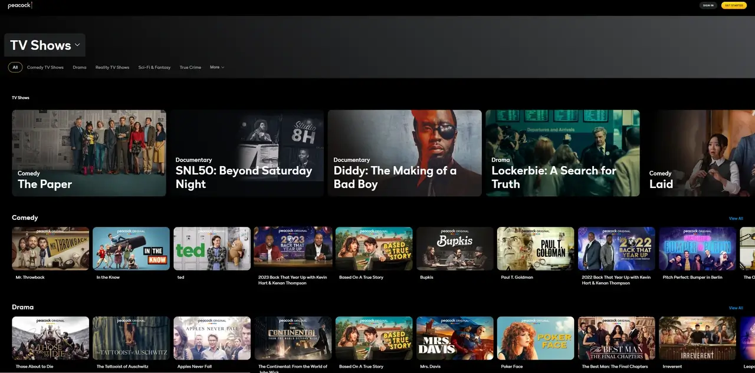The height and width of the screenshot is (373, 755).
Task: Filter by Comedy TV Shows
Action: pyautogui.click(x=45, y=67)
